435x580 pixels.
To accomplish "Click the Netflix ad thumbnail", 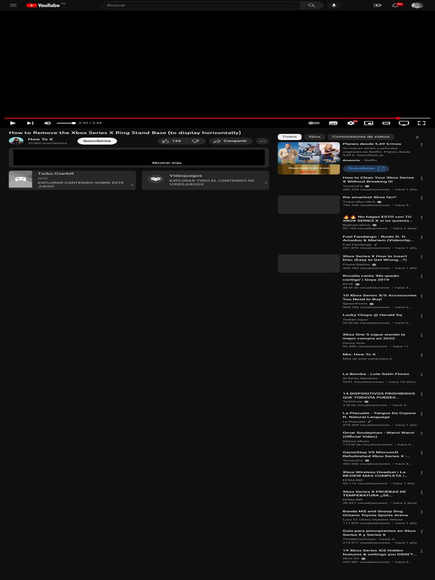I will pyautogui.click(x=309, y=159).
